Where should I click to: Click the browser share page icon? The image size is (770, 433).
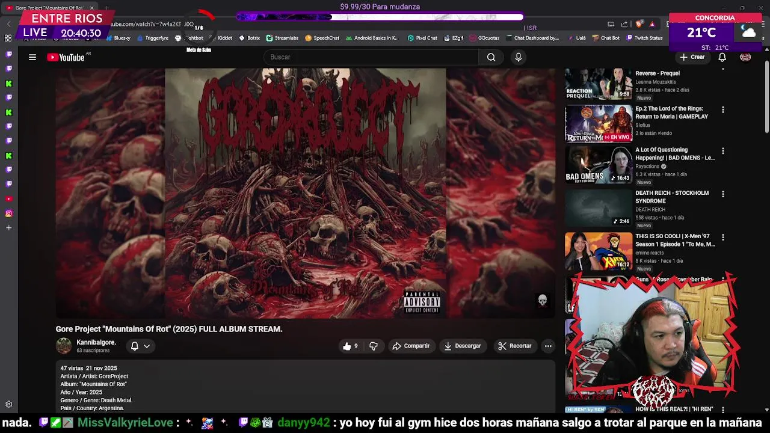624,24
